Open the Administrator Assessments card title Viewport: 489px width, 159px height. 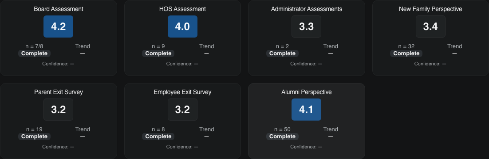[307, 9]
